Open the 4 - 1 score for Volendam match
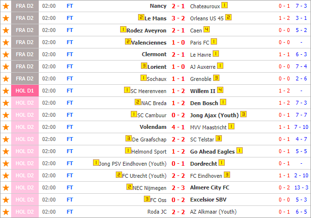The image size is (311, 218). [x=178, y=127]
